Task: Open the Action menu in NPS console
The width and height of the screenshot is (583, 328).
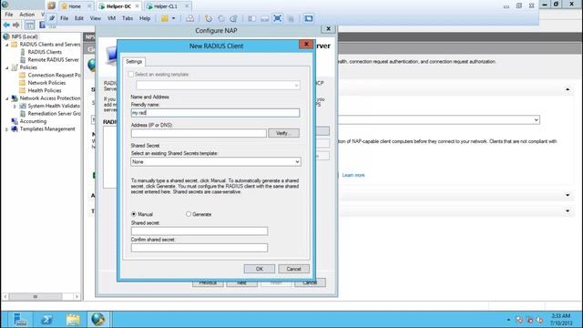Action: (x=26, y=15)
